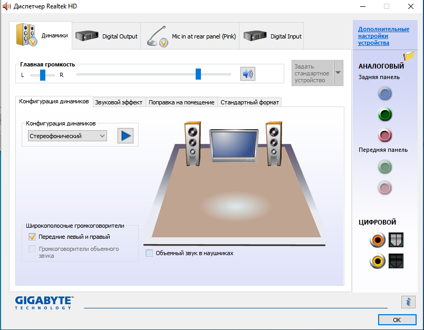Click the L/R balance slider handle

pyautogui.click(x=43, y=75)
